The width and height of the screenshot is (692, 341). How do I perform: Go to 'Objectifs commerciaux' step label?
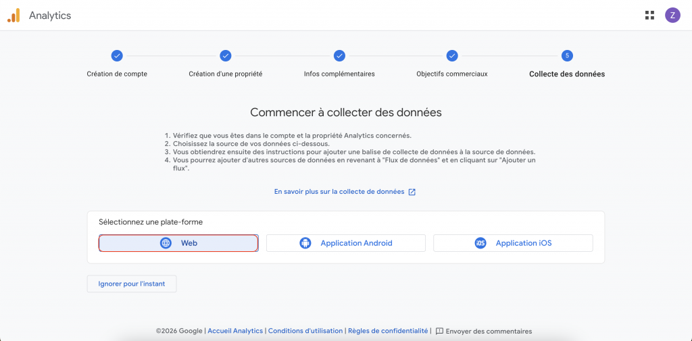click(452, 74)
